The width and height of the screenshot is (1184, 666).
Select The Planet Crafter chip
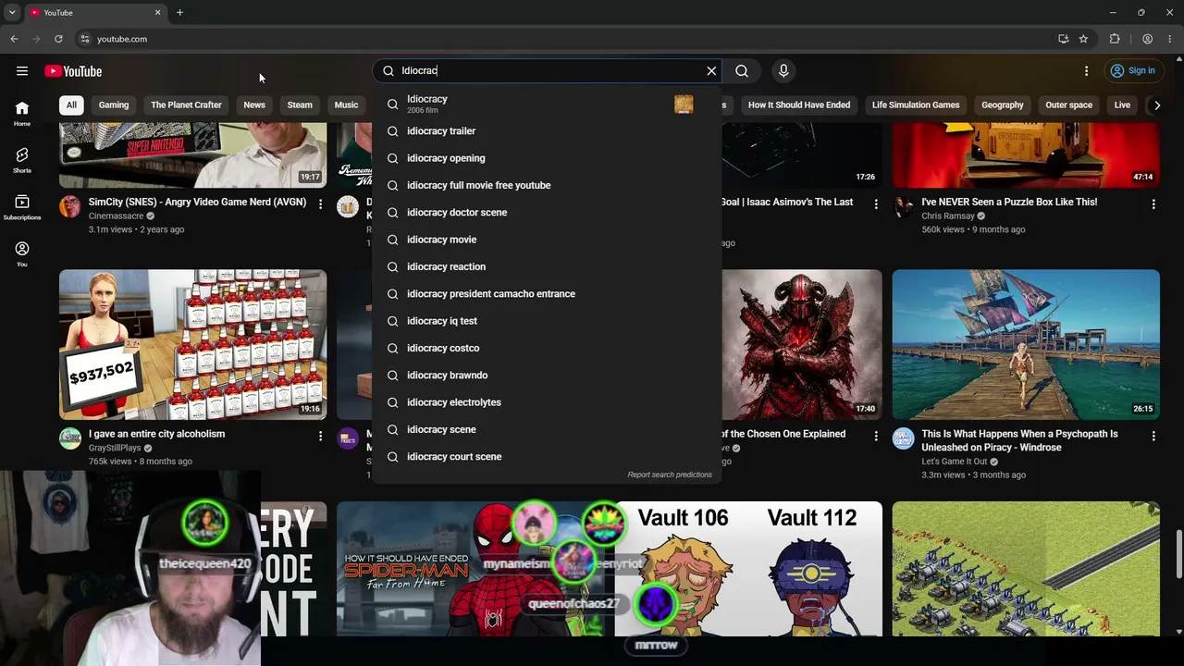[x=186, y=105]
